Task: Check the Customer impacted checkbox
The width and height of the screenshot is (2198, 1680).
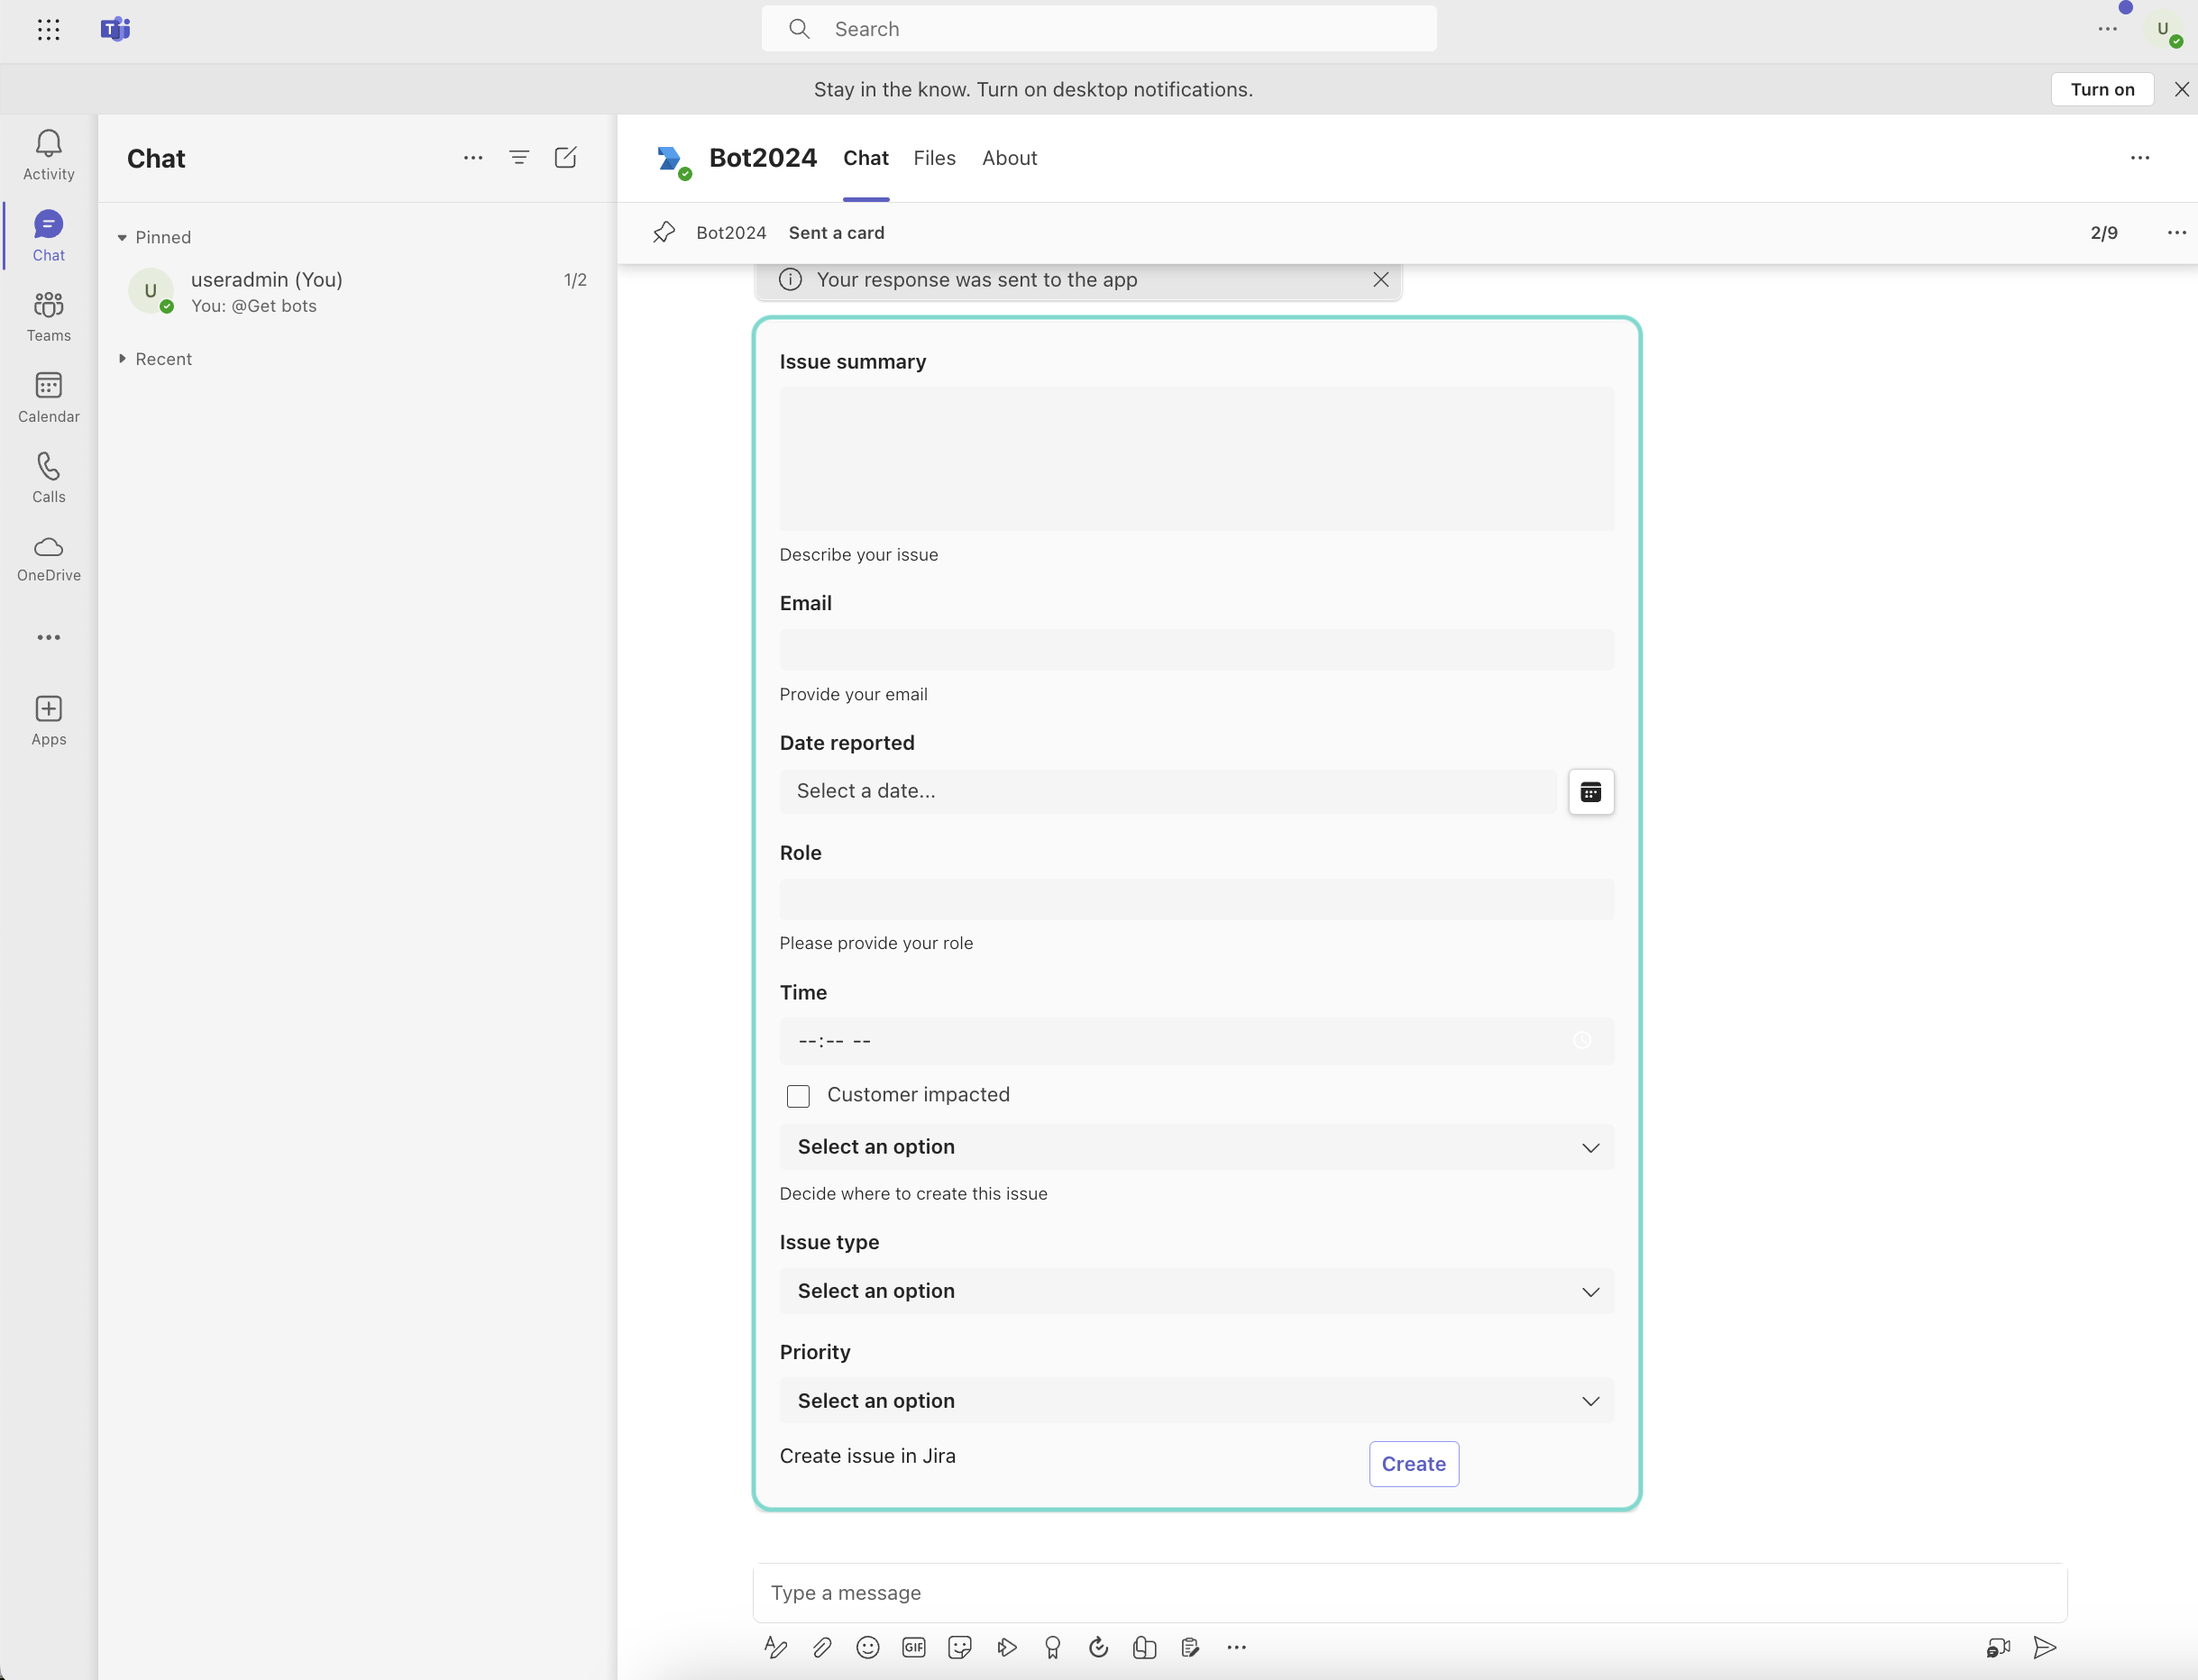Action: pos(797,1096)
